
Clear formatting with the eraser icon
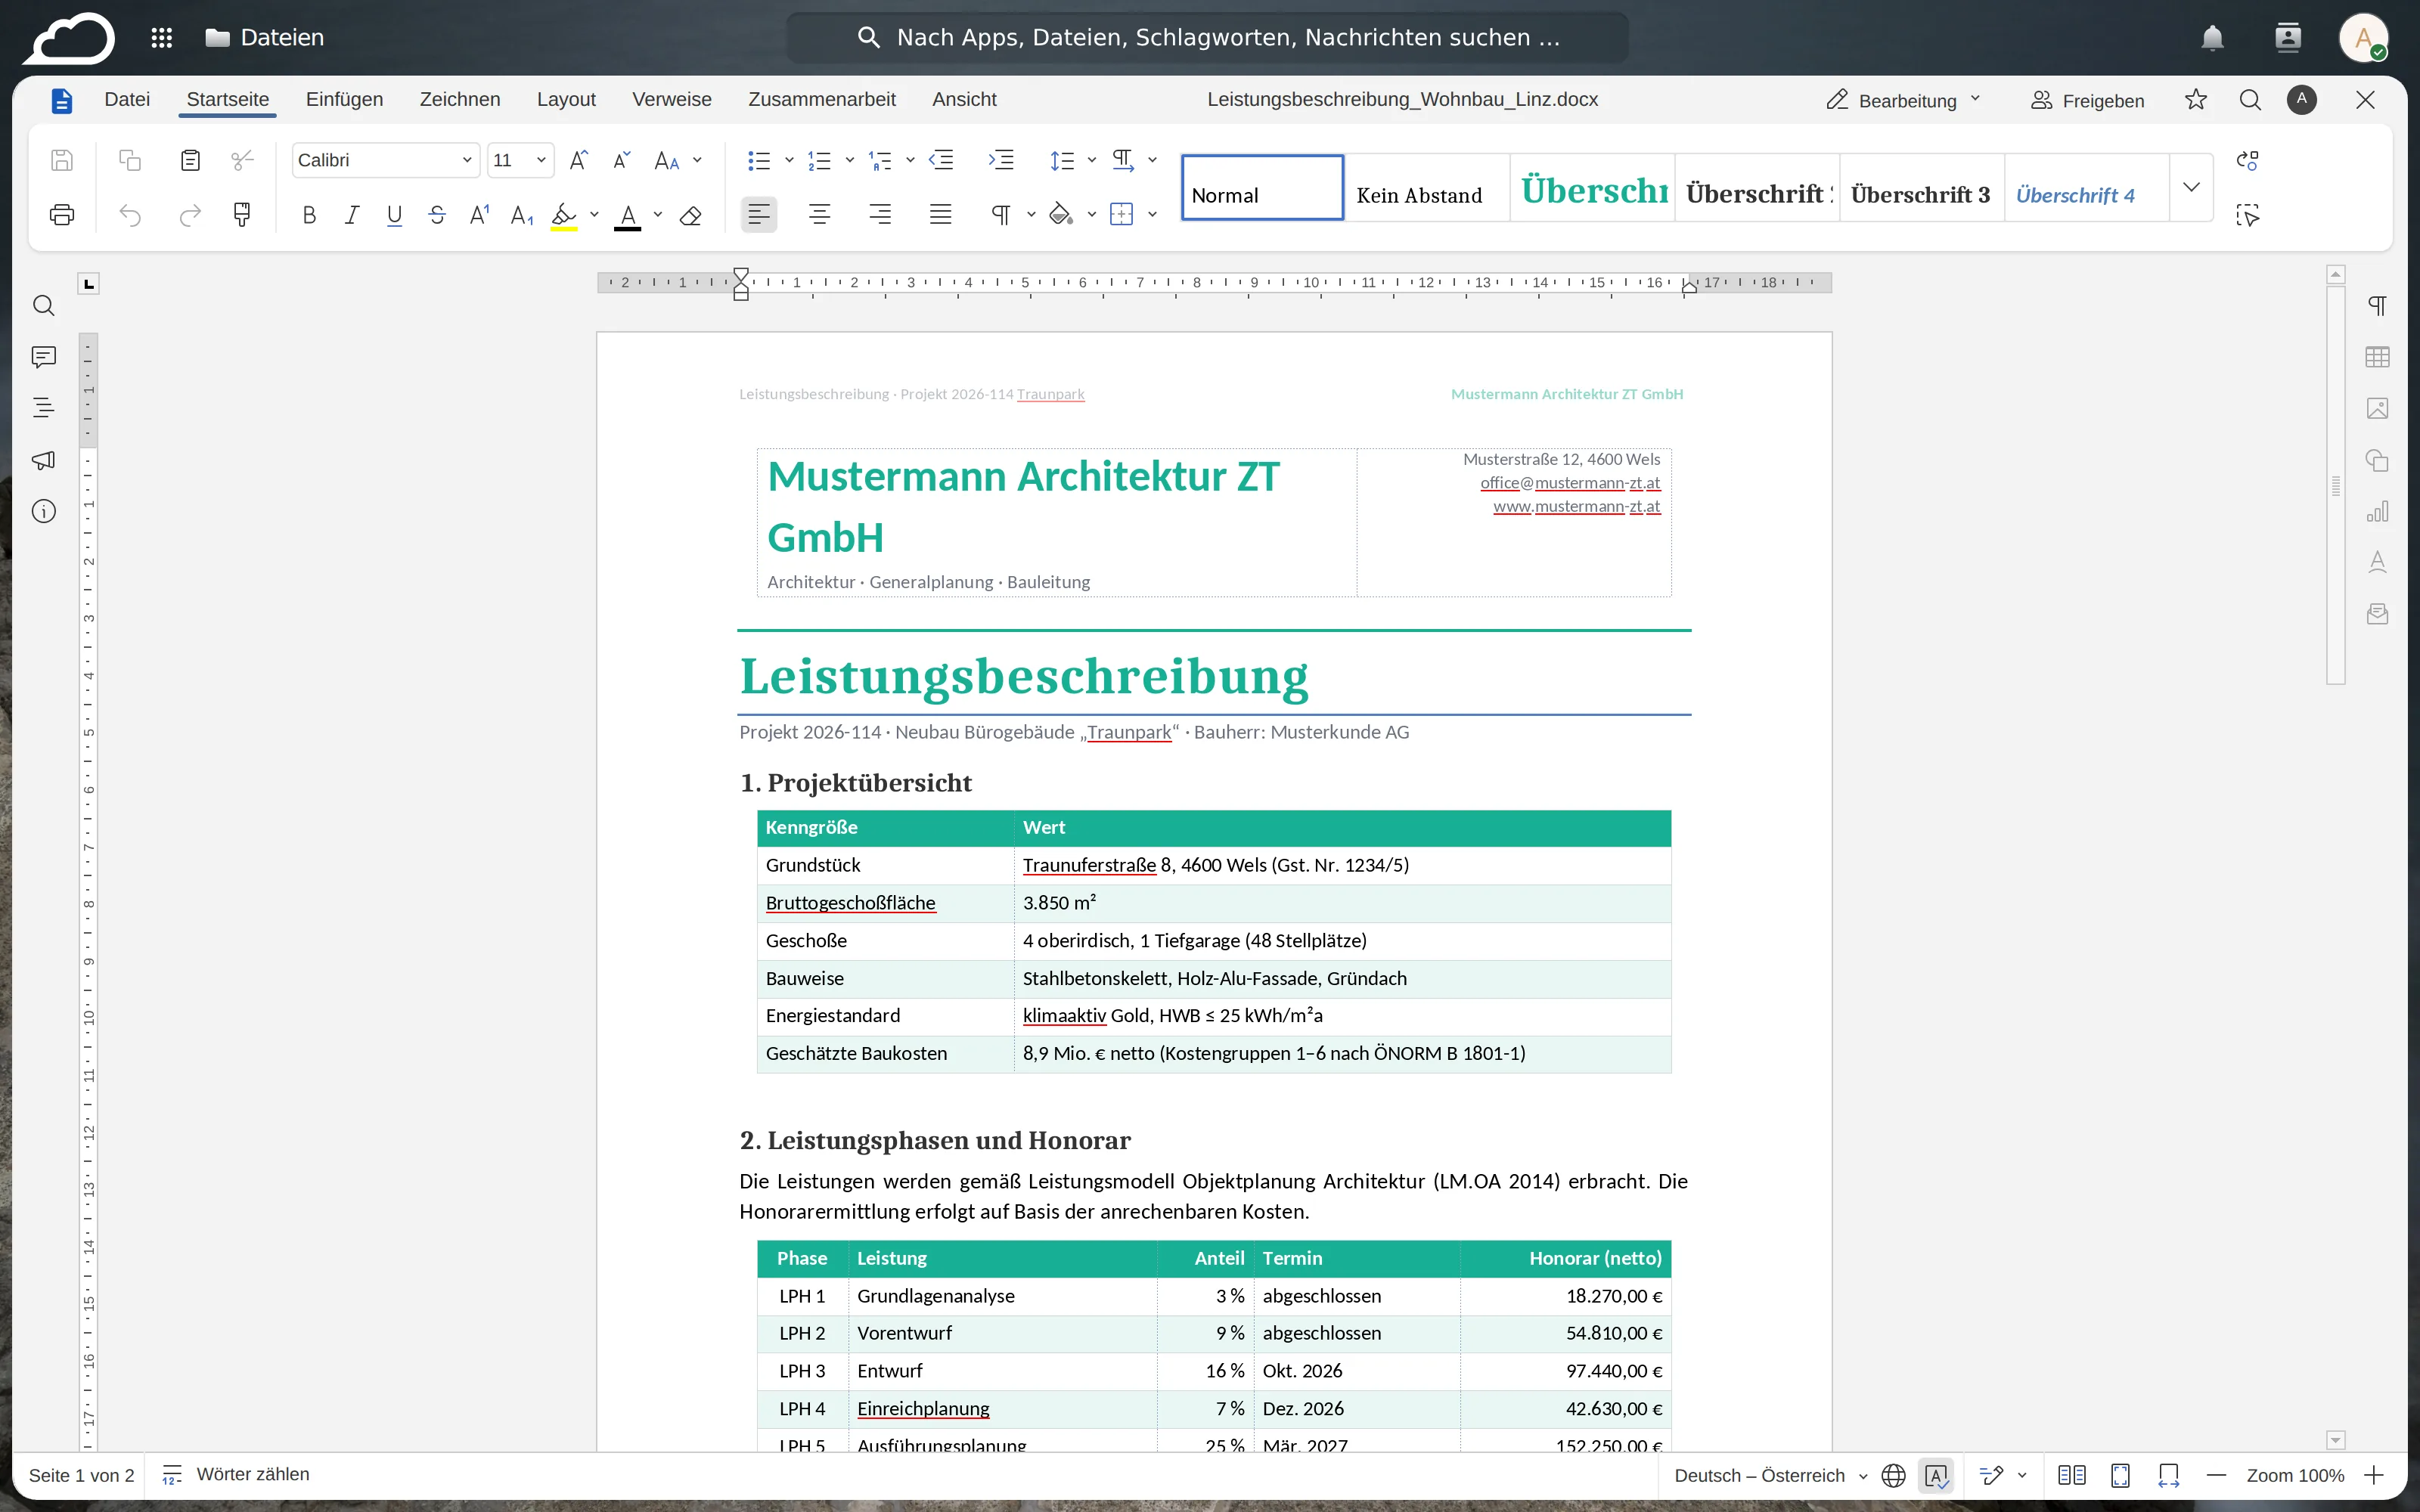(690, 215)
